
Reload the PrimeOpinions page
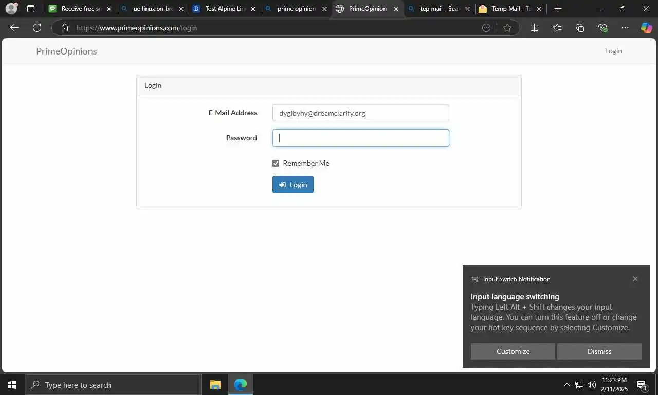[x=37, y=28]
